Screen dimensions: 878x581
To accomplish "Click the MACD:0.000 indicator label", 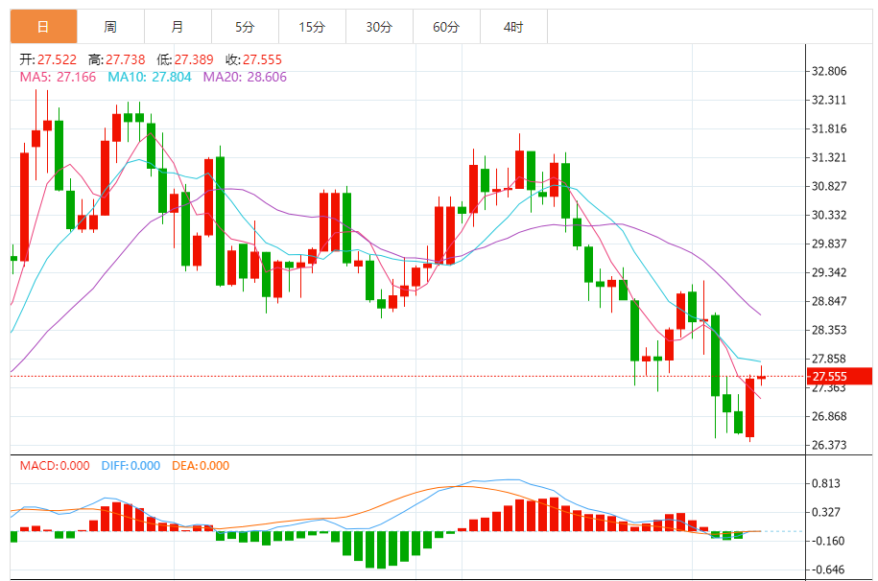I will [55, 466].
